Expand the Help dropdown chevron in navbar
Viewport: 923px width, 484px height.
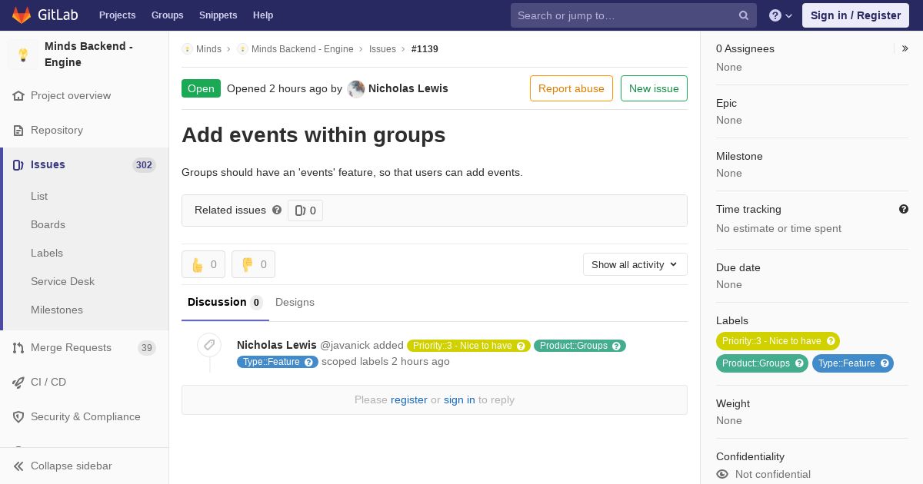[788, 15]
